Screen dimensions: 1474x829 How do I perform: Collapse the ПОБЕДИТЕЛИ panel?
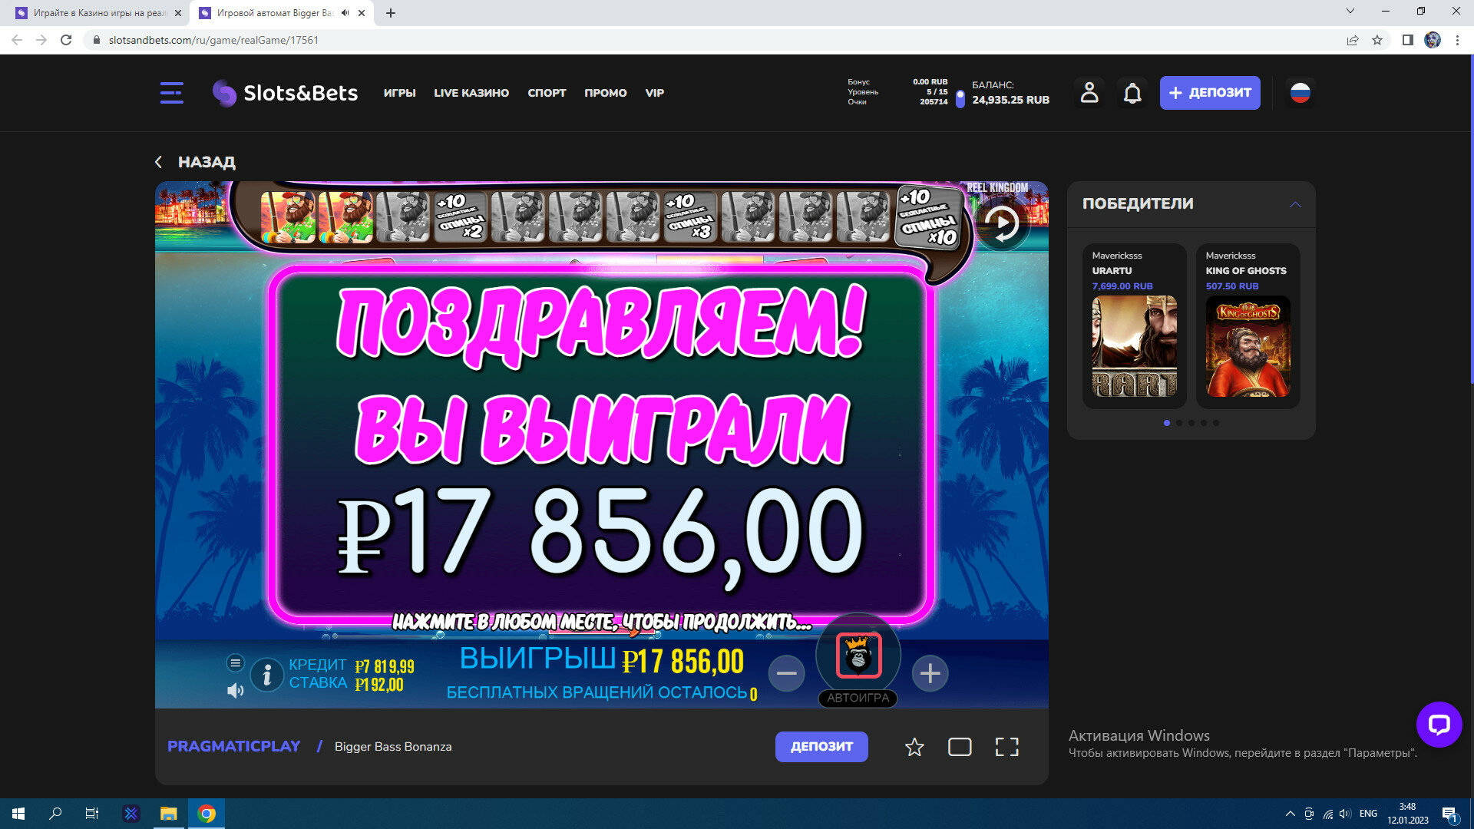[x=1295, y=204]
